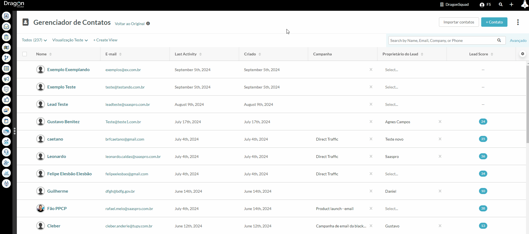529x234 pixels.
Task: Expand the Todos (237) filter dropdown
Action: [35, 40]
